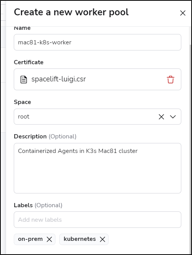Image resolution: width=192 pixels, height=255 pixels.
Task: Click the Space field label
Action: [x=23, y=102]
